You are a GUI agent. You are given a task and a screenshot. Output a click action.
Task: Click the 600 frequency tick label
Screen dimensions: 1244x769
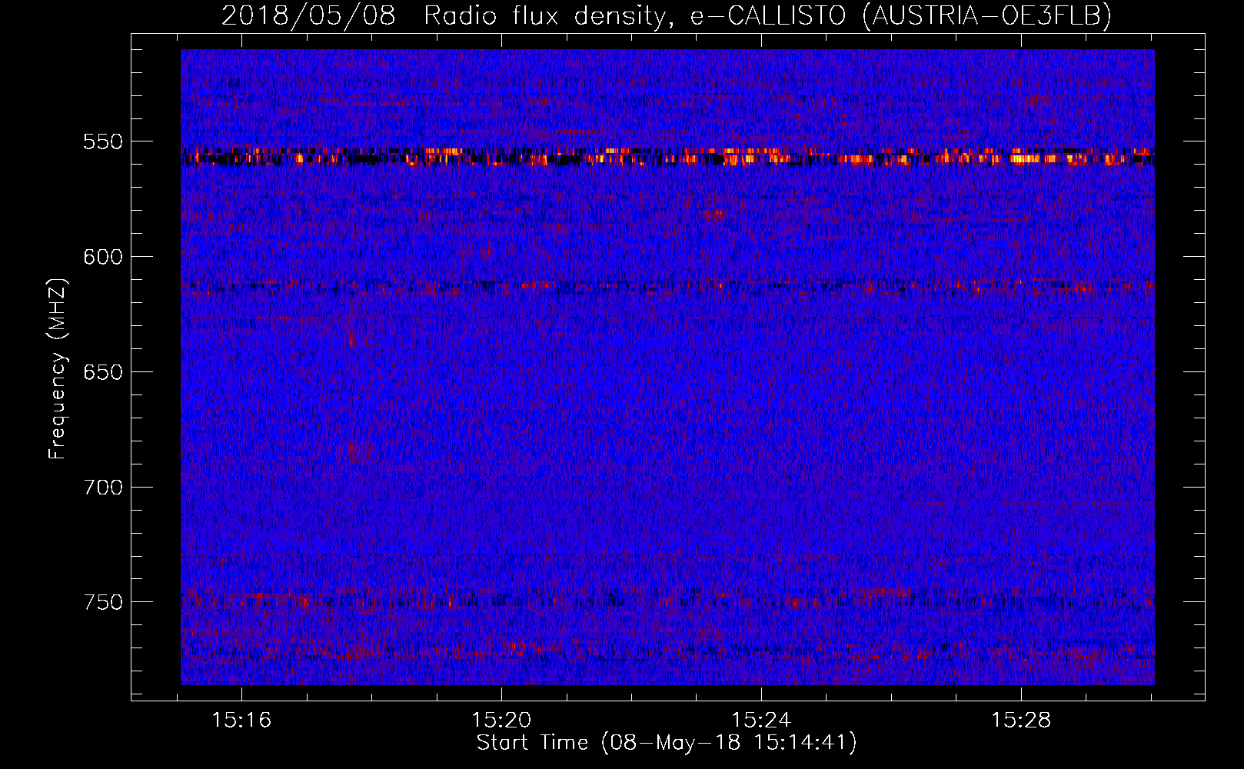(103, 257)
